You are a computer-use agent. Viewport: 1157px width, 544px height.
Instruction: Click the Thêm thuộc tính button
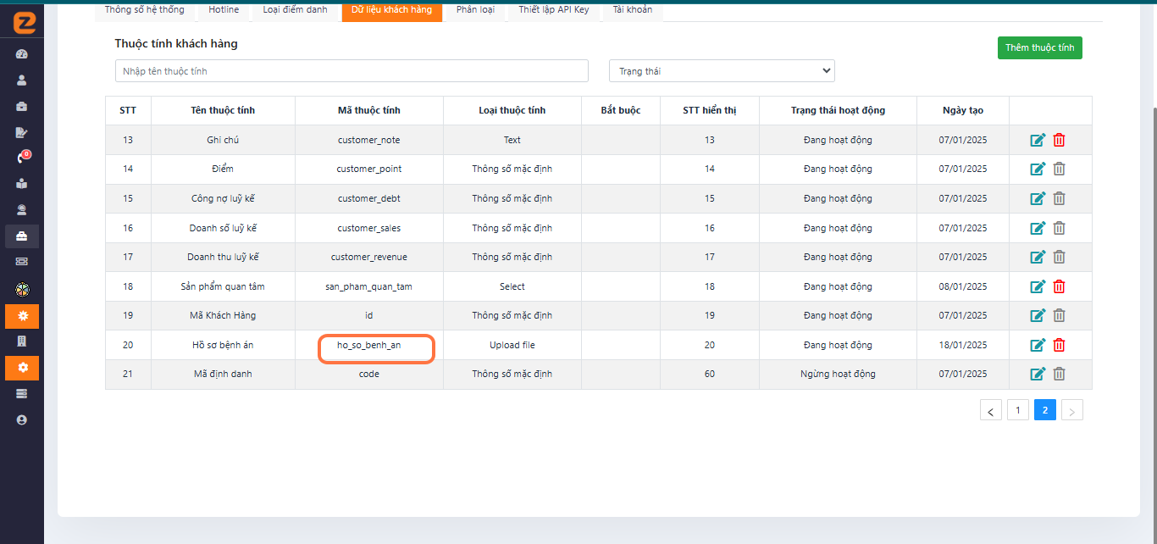pos(1039,48)
